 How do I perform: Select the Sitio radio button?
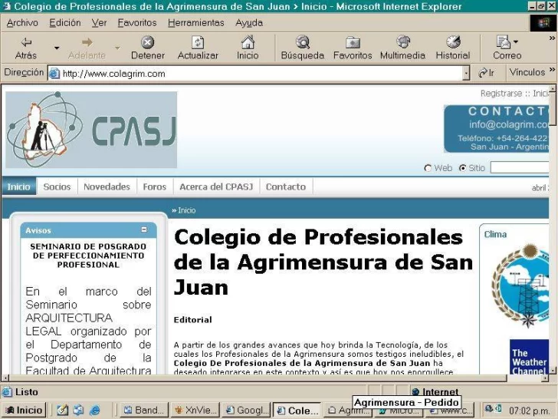(462, 168)
